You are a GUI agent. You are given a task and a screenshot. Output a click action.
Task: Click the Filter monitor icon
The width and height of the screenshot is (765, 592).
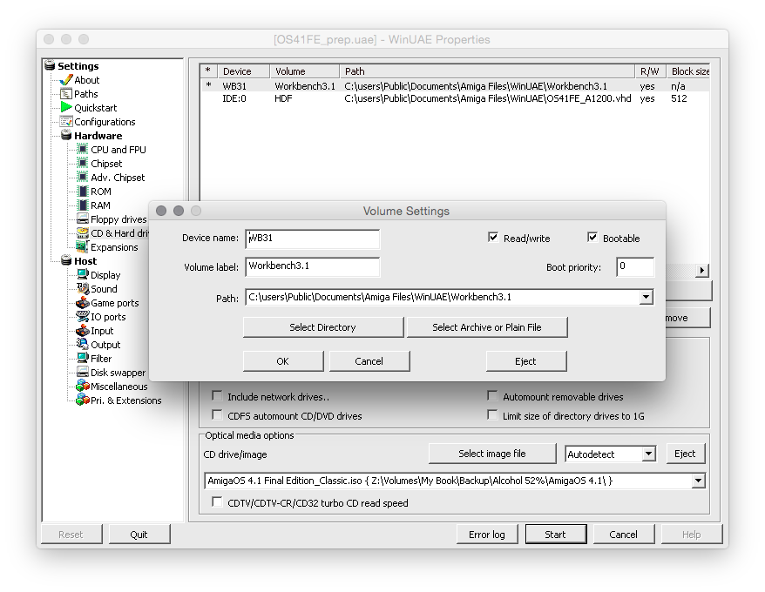point(83,358)
